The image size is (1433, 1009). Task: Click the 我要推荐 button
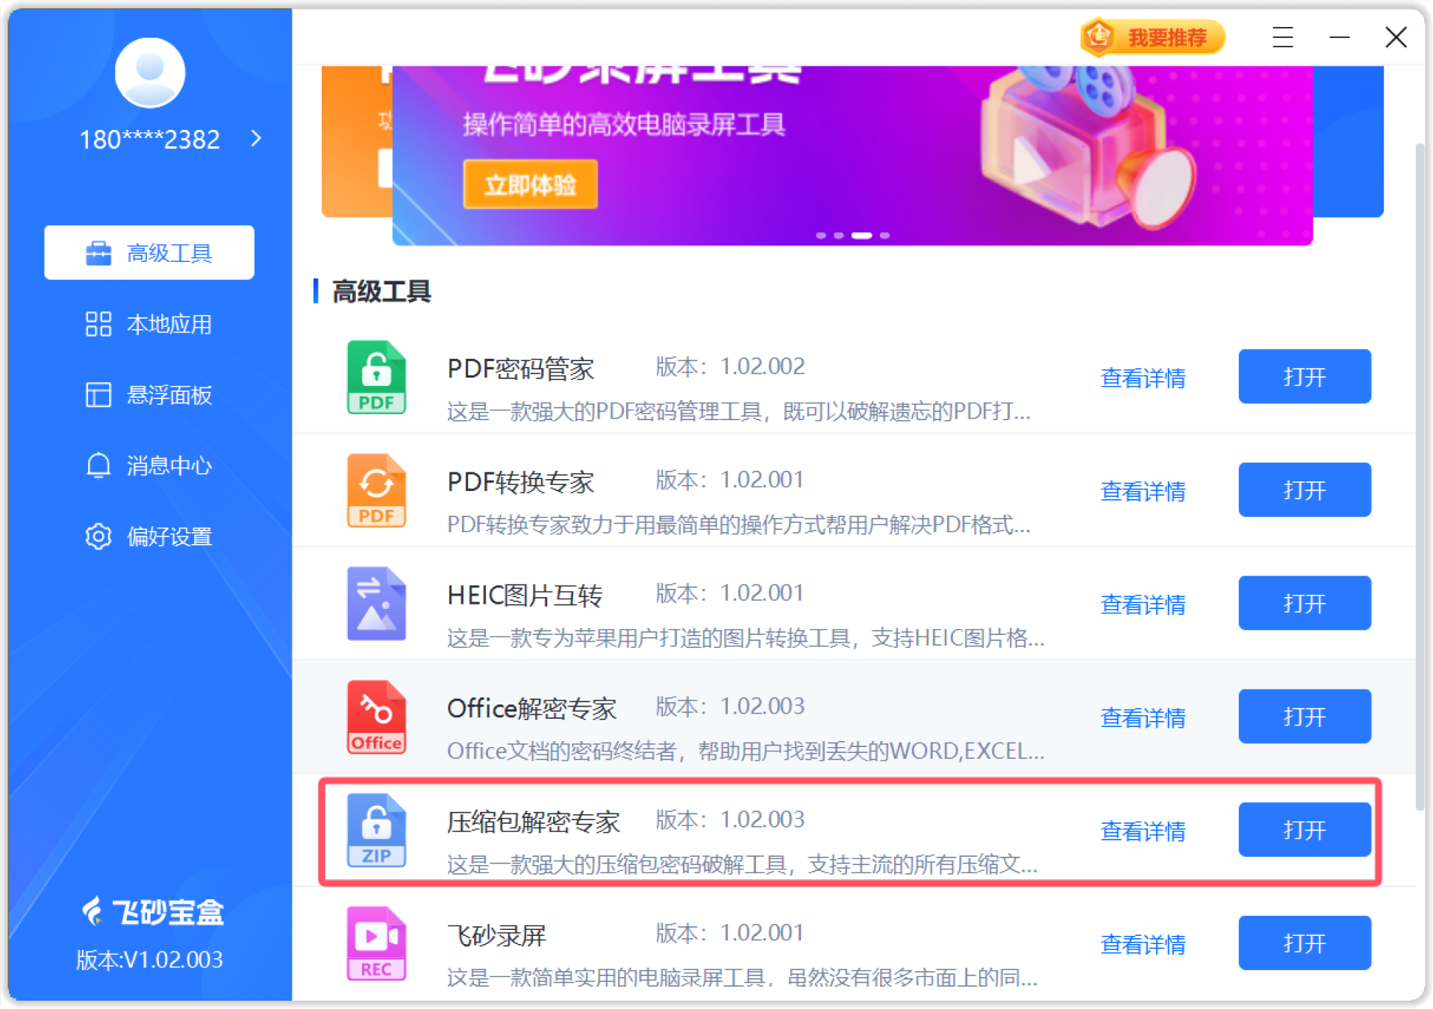pyautogui.click(x=1152, y=37)
